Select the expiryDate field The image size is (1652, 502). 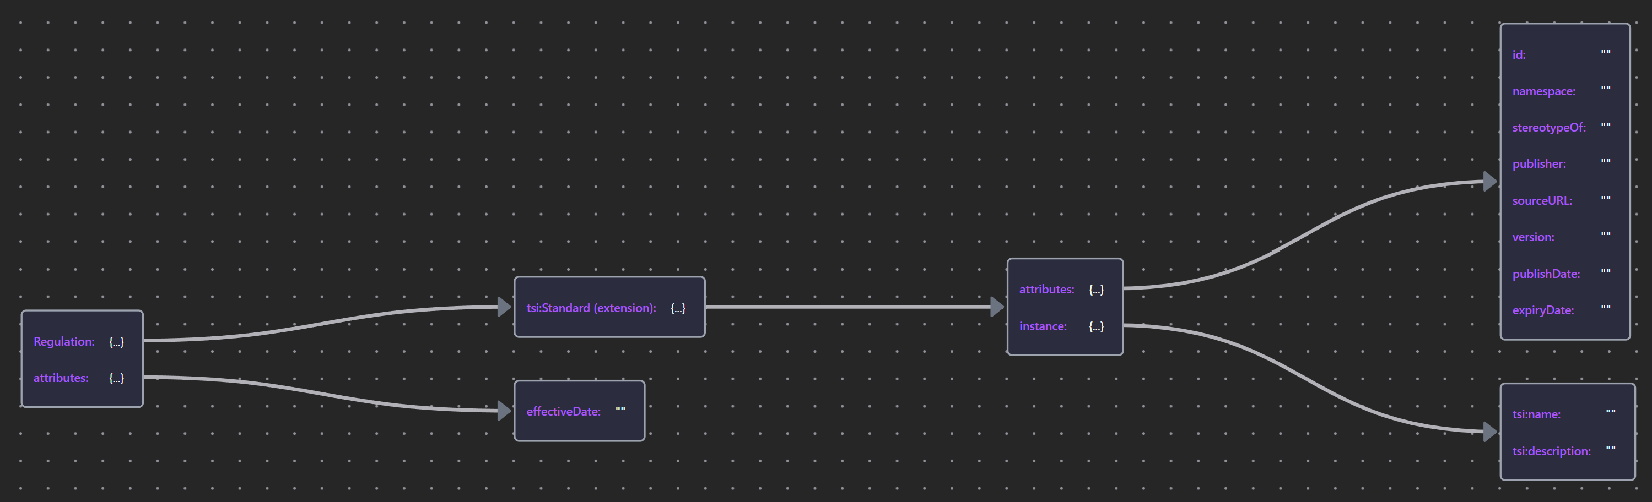click(x=1543, y=310)
